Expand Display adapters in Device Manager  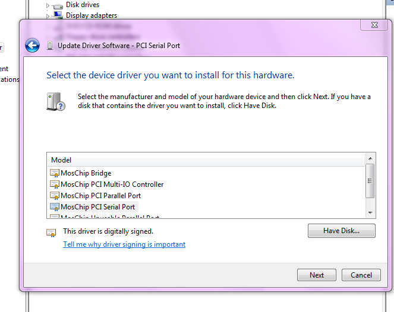(48, 16)
